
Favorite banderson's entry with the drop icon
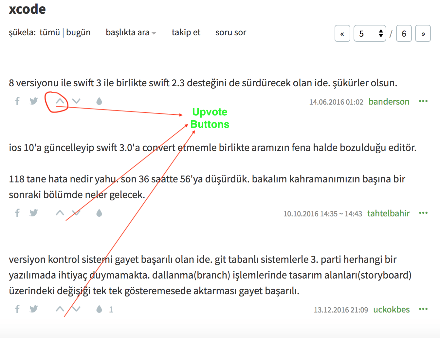[x=99, y=101]
